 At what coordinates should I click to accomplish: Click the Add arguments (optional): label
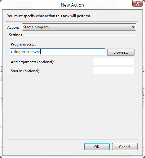33,62
